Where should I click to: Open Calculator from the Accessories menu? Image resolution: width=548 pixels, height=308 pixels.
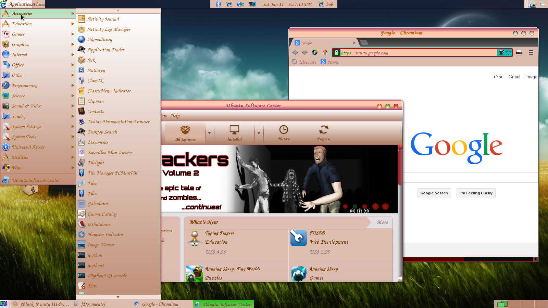pos(118,204)
